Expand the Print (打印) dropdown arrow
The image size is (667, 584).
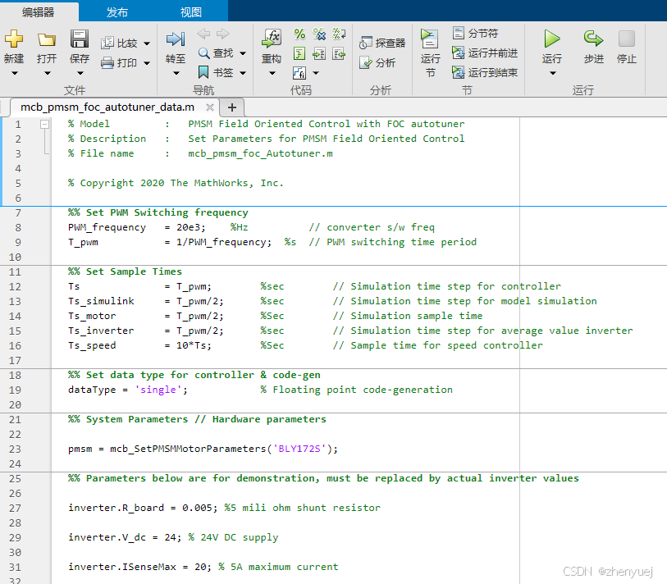[147, 63]
